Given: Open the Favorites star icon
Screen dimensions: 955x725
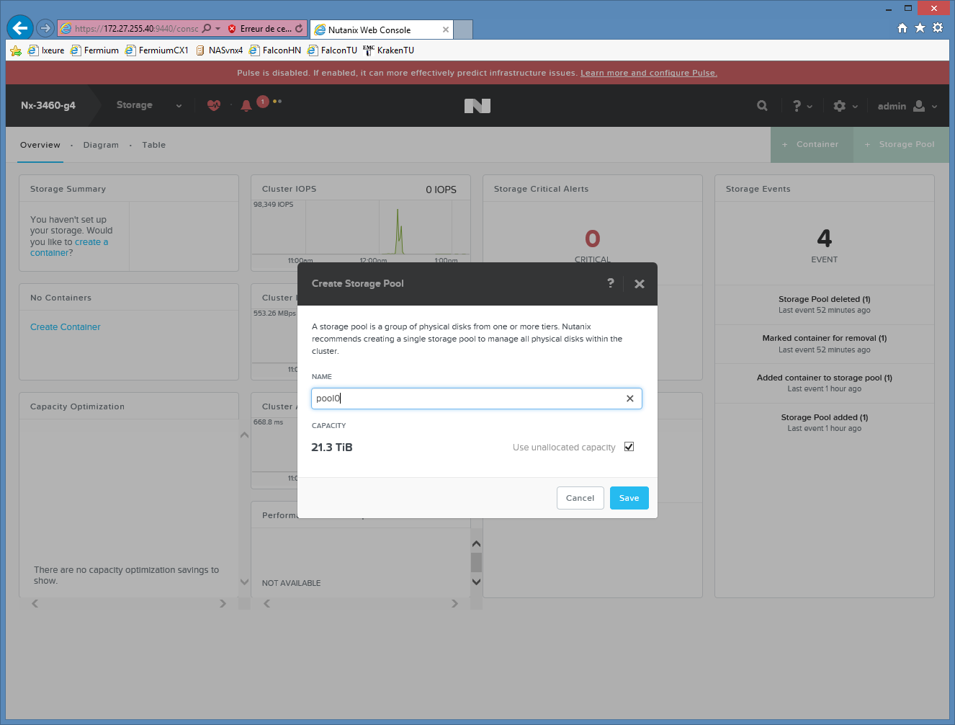Looking at the screenshot, I should point(920,28).
